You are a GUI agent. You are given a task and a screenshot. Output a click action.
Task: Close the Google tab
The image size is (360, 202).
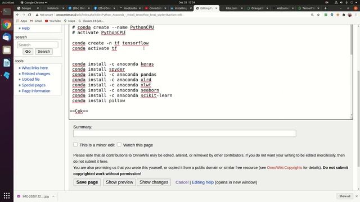click(x=38, y=8)
